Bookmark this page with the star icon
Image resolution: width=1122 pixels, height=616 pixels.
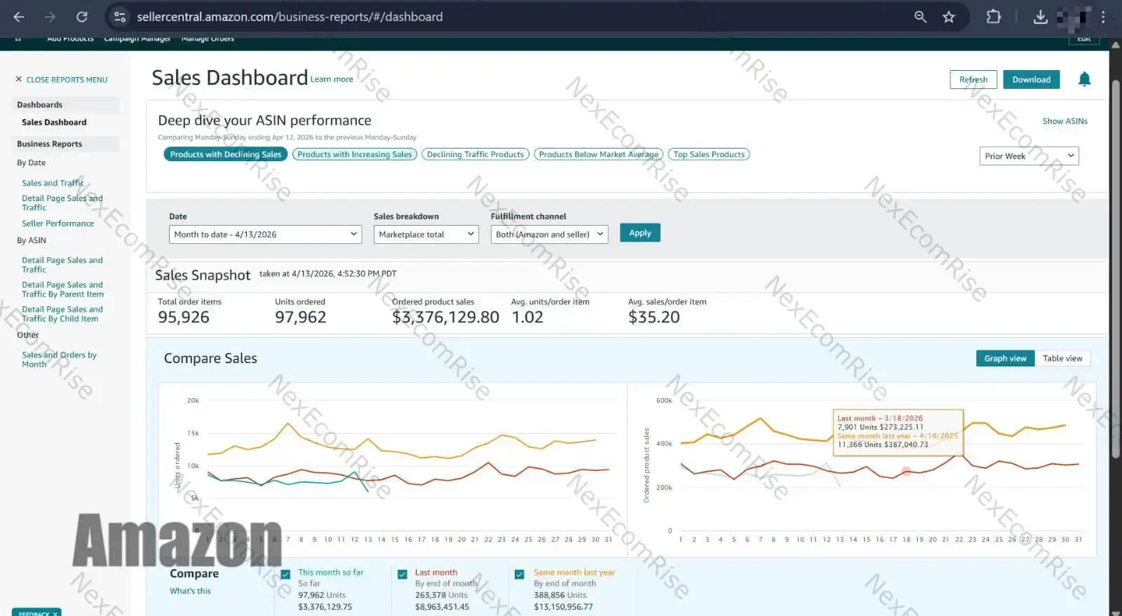coord(949,17)
